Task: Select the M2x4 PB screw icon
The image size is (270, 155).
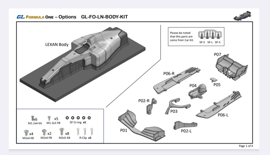Action: coord(44,132)
